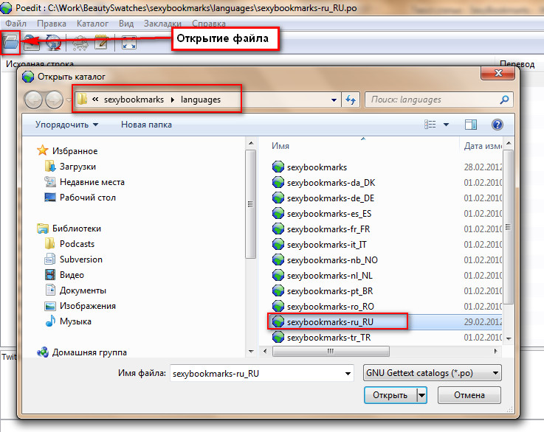Click languages breadcrumb in address bar
This screenshot has height=432, width=544.
coord(201,100)
